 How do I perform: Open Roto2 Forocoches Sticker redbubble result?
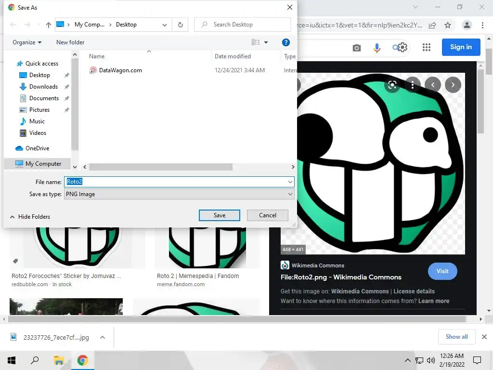pyautogui.click(x=66, y=276)
